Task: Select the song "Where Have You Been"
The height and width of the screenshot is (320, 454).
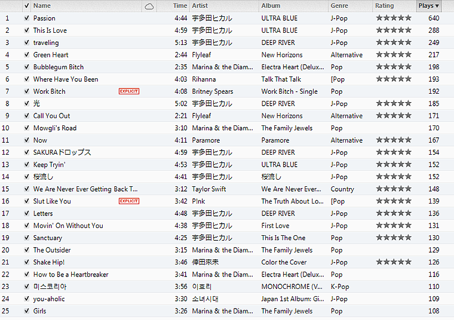Action: 66,79
